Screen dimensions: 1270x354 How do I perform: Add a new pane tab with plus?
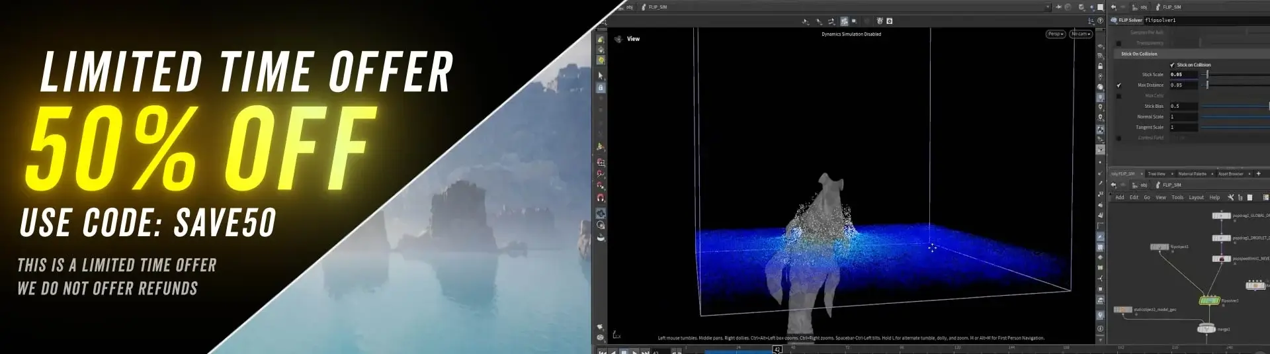coord(1258,174)
